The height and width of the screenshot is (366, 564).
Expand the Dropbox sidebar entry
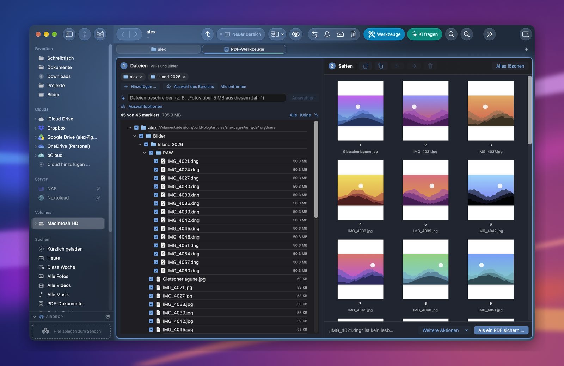(36, 128)
